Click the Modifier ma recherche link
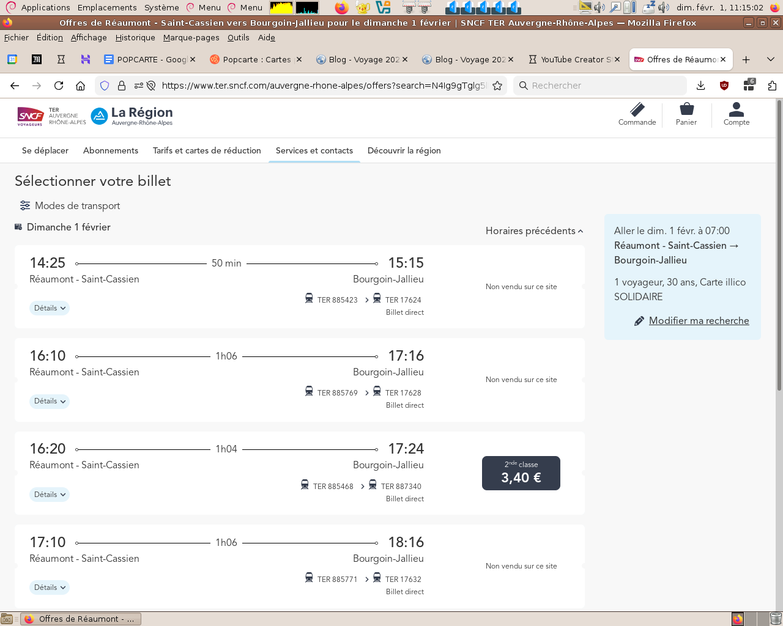The width and height of the screenshot is (783, 626). [x=699, y=320]
